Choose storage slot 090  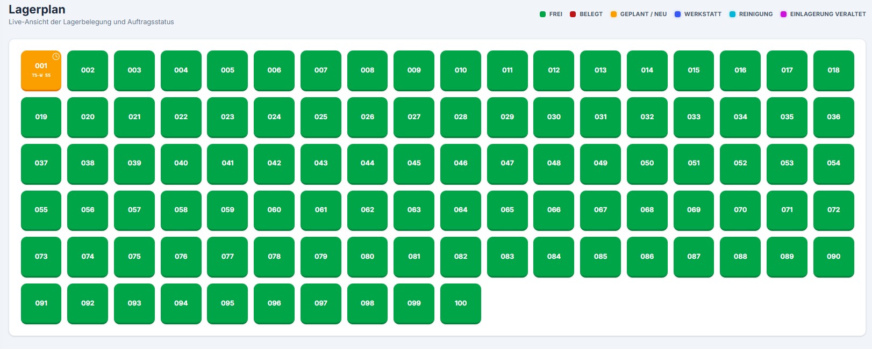tap(834, 257)
